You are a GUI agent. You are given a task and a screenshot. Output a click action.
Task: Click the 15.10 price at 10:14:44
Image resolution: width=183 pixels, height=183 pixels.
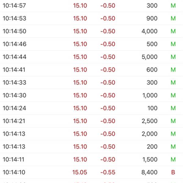click(x=80, y=57)
